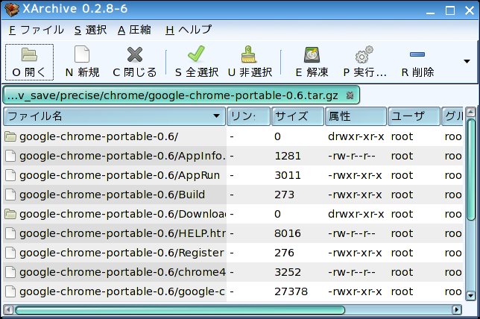
Task: Click the vertical scrollbar thumb
Action: click(471, 169)
